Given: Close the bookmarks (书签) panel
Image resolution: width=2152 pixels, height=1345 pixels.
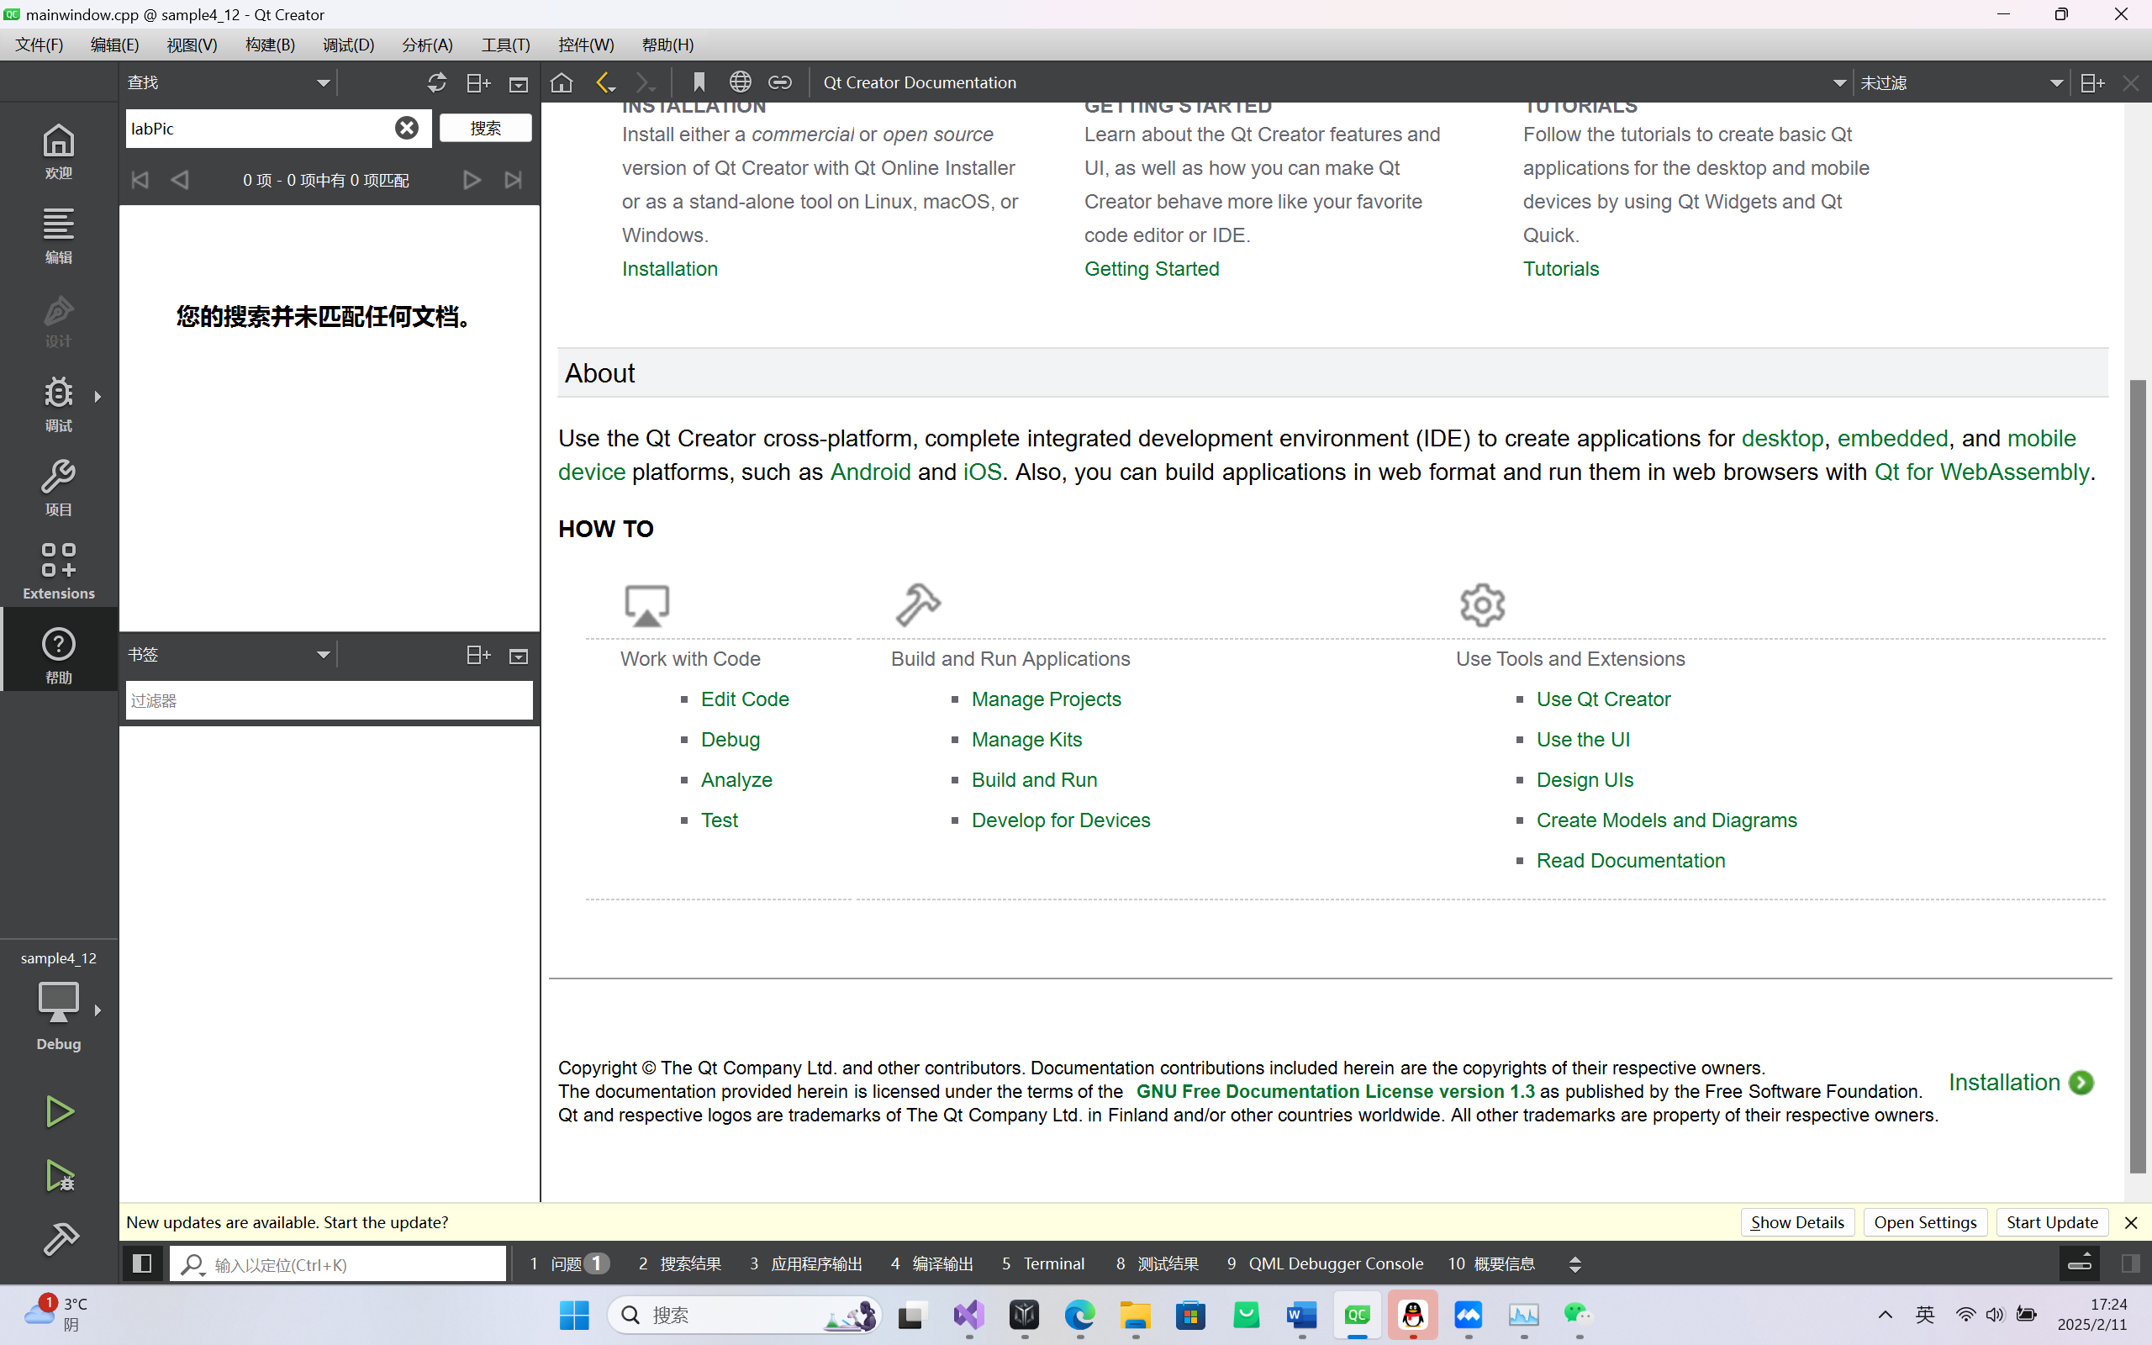Looking at the screenshot, I should [519, 657].
